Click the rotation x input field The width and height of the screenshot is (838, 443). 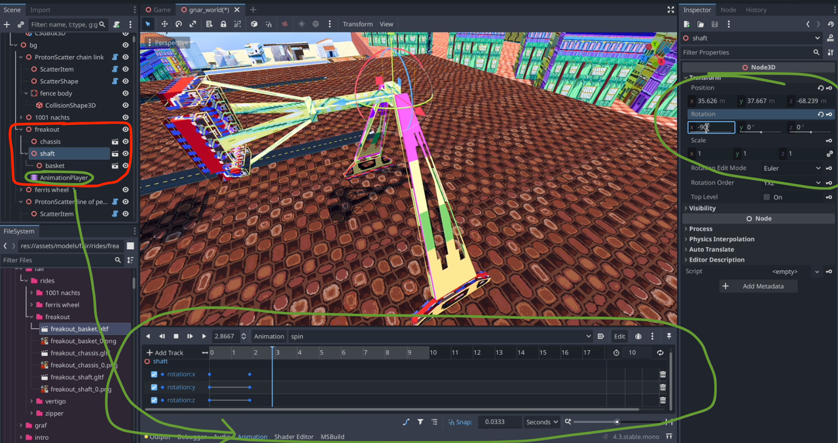(711, 127)
